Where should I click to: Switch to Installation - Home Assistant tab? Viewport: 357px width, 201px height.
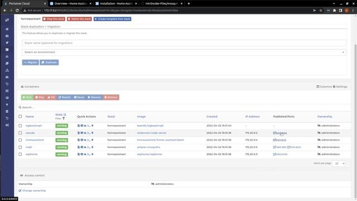(x=116, y=4)
